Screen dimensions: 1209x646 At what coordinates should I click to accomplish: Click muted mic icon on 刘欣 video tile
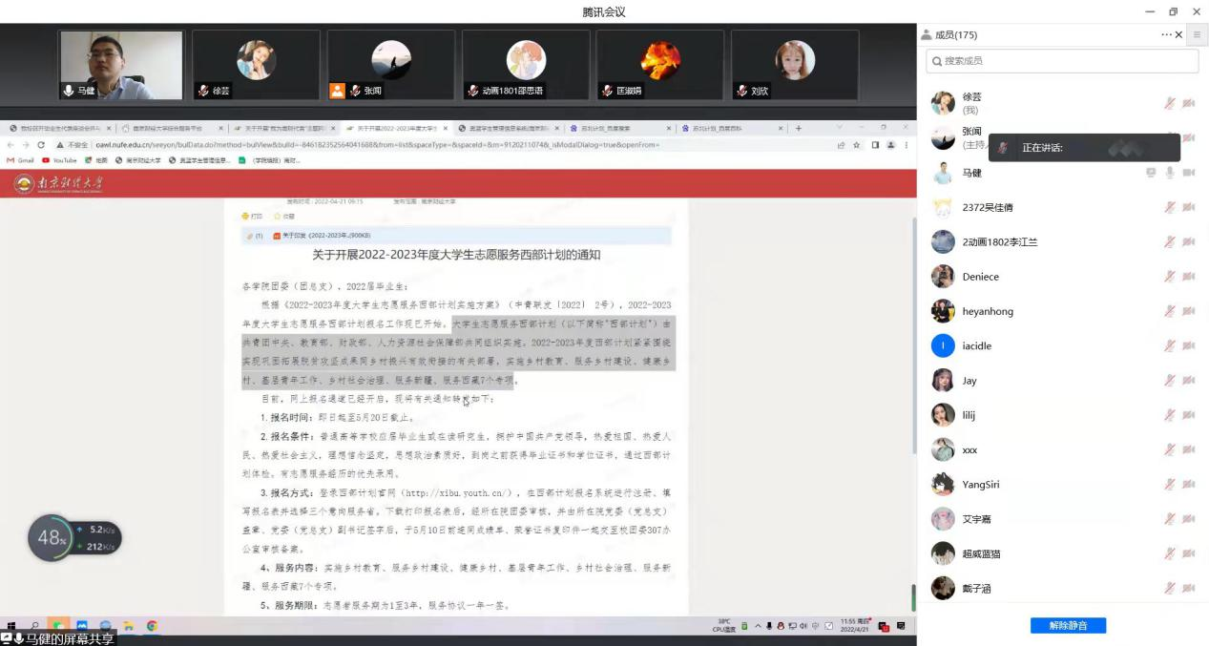point(742,91)
